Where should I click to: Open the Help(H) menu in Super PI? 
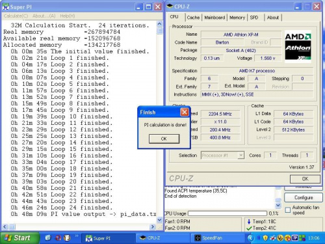68,16
